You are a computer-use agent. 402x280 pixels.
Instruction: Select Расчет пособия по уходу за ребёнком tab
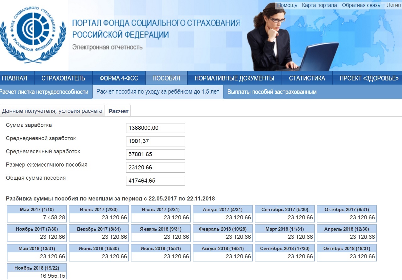pyautogui.click(x=158, y=92)
